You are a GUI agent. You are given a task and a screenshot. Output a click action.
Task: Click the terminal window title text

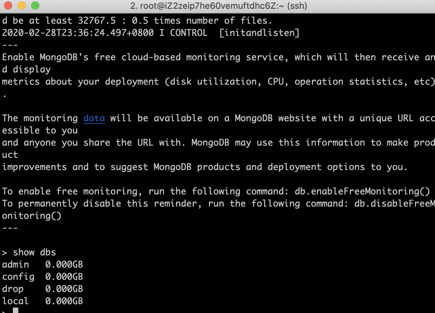[219, 6]
